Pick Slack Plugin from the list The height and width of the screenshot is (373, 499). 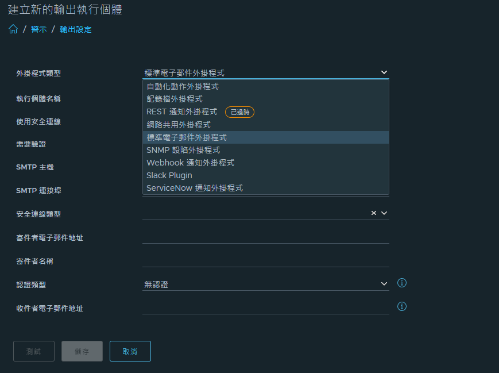tap(265, 175)
